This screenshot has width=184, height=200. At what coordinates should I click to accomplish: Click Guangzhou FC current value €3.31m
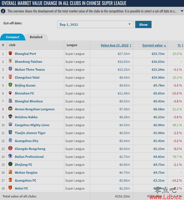coord(159,180)
